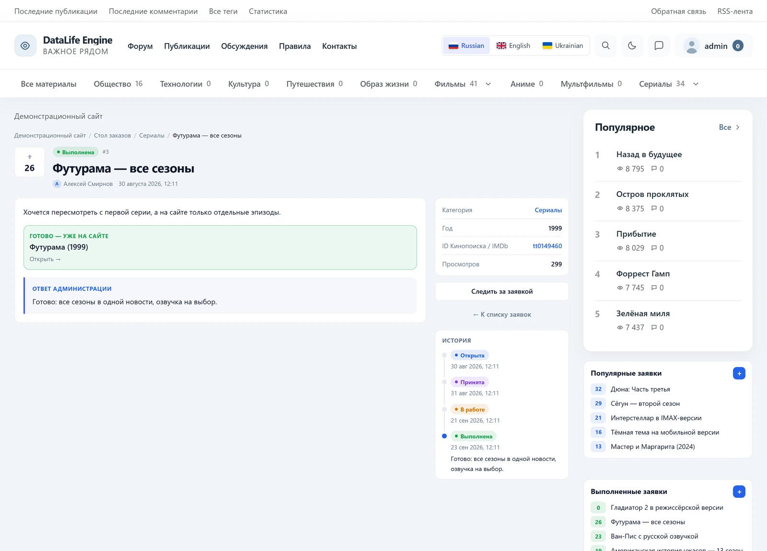The width and height of the screenshot is (767, 551).
Task: Open Последние публикации top link
Action: [56, 11]
